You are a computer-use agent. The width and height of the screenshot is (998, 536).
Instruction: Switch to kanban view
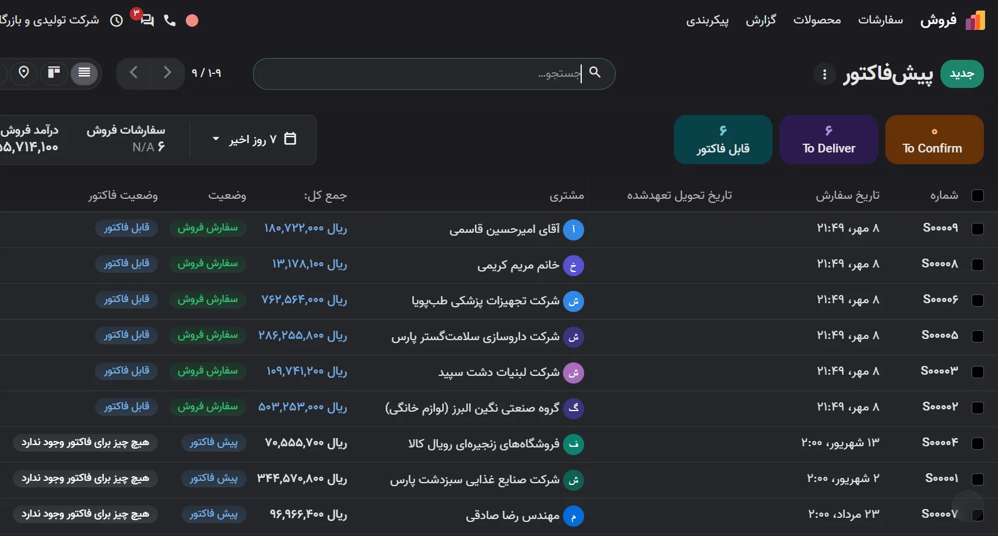(54, 73)
